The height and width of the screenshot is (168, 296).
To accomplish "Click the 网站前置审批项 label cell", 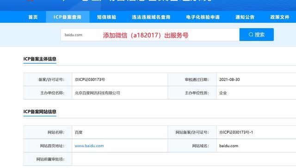I will 48,159.
